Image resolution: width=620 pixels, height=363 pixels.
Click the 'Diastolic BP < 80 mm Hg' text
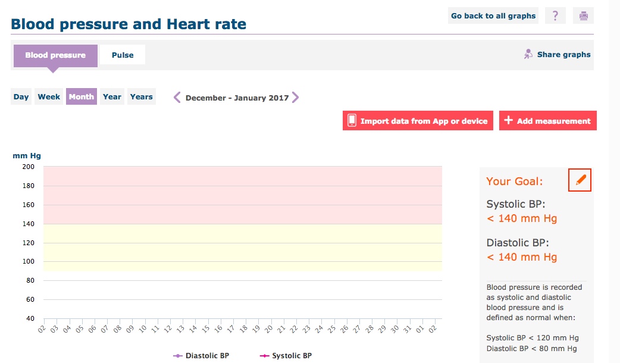pyautogui.click(x=531, y=348)
